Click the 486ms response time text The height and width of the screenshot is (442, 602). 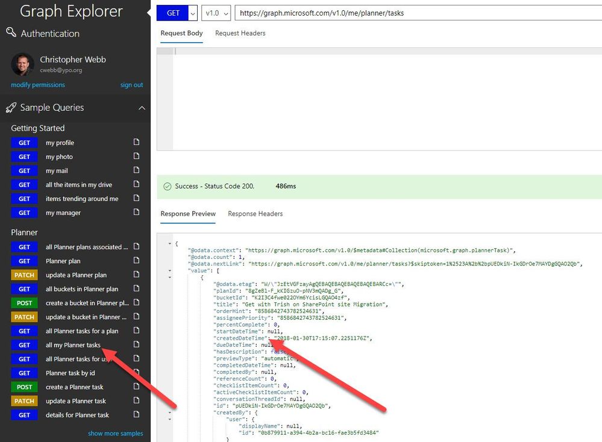pos(286,186)
